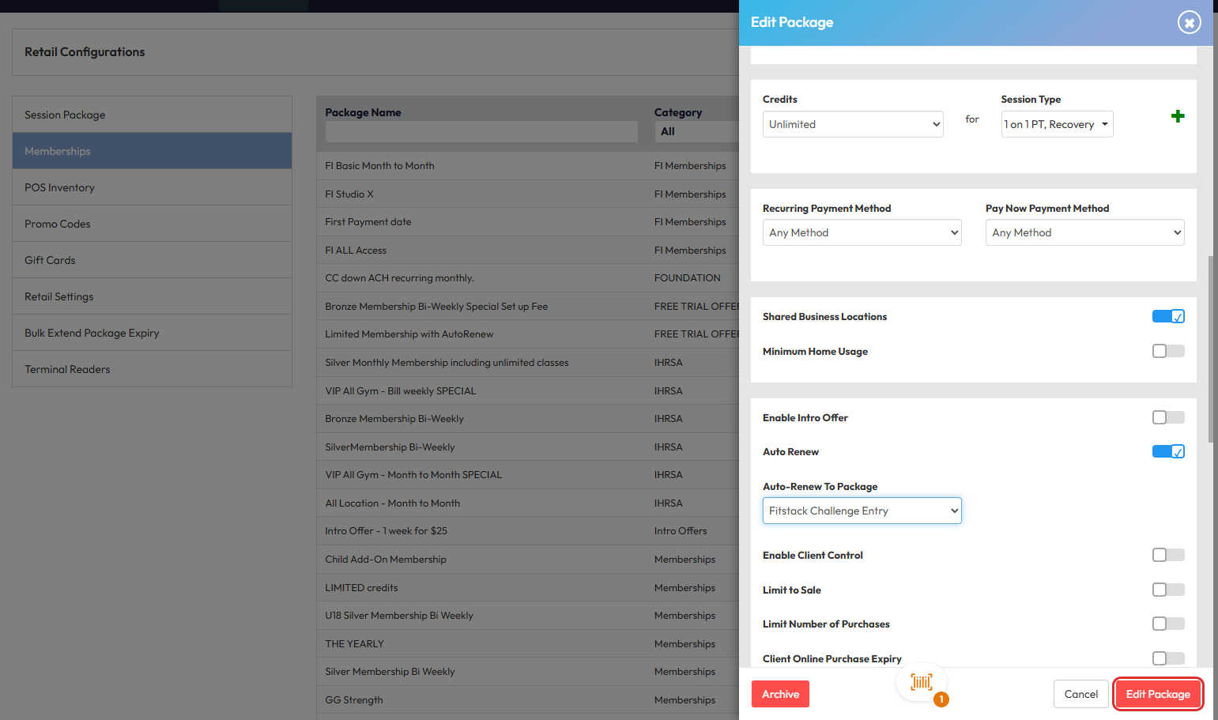Enable Minimum Home Usage toggle

tap(1167, 351)
